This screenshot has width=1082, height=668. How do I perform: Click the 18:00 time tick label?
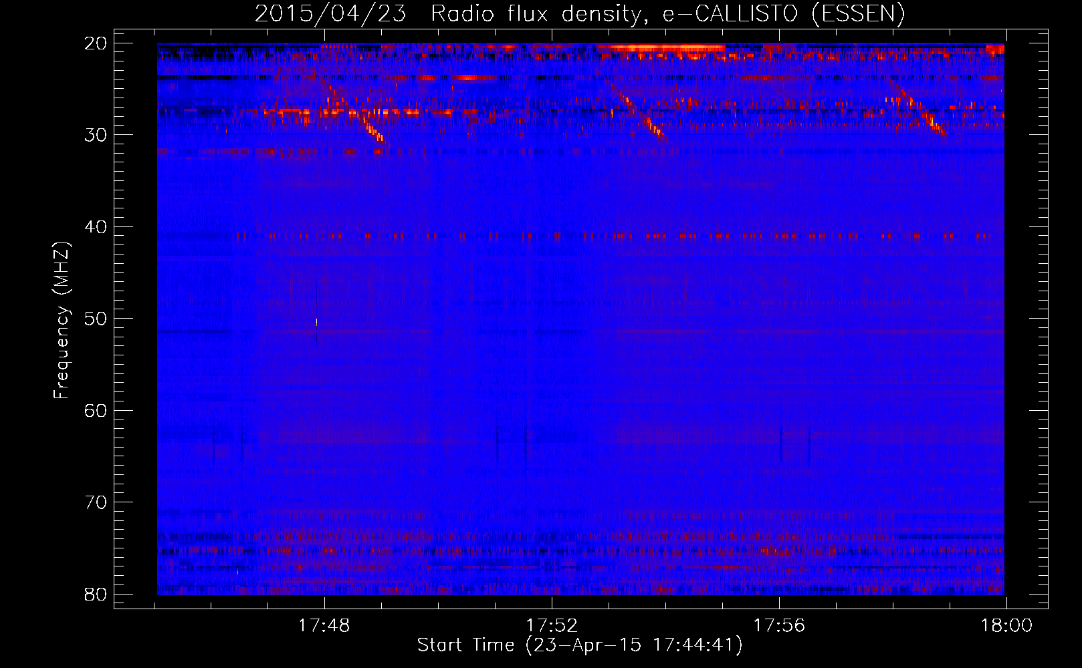tap(1006, 626)
